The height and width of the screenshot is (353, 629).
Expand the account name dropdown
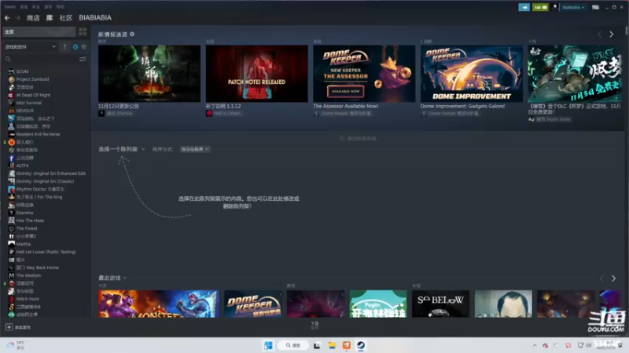[573, 7]
